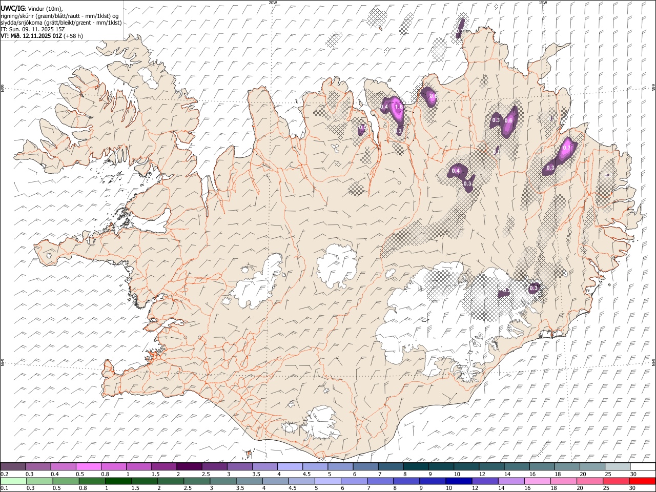
Task: Pick the light pink 16 swatch in lower legend
Action: [537, 481]
